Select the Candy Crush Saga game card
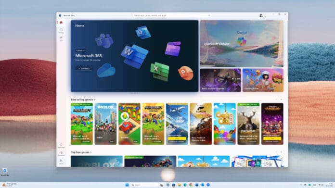The width and height of the screenshot is (335, 188). [x=225, y=124]
